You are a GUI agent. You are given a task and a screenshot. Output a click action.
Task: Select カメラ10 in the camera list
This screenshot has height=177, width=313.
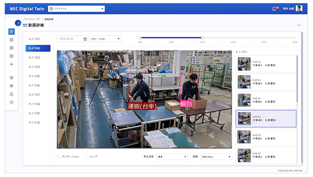coord(34,122)
